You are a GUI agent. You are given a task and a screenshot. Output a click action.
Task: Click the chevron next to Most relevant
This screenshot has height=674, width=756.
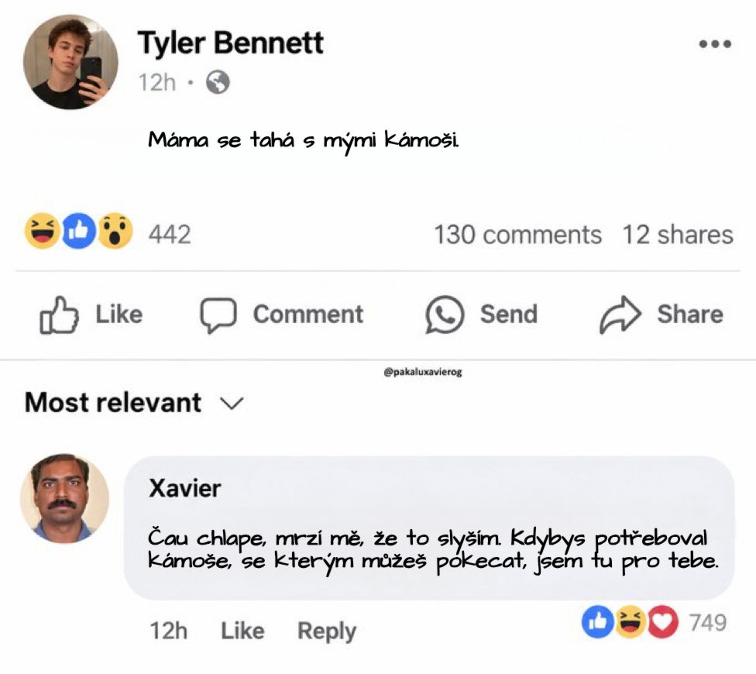(x=232, y=404)
